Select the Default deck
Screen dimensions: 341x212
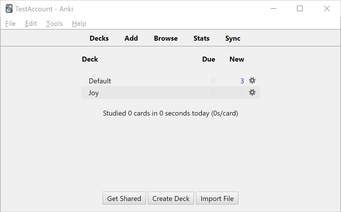pos(100,81)
